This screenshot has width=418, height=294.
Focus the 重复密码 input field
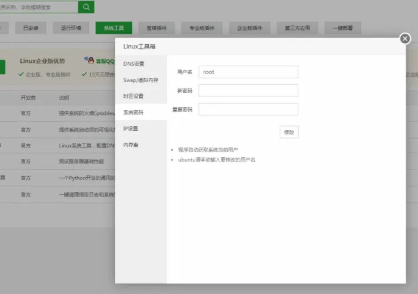[x=248, y=109]
